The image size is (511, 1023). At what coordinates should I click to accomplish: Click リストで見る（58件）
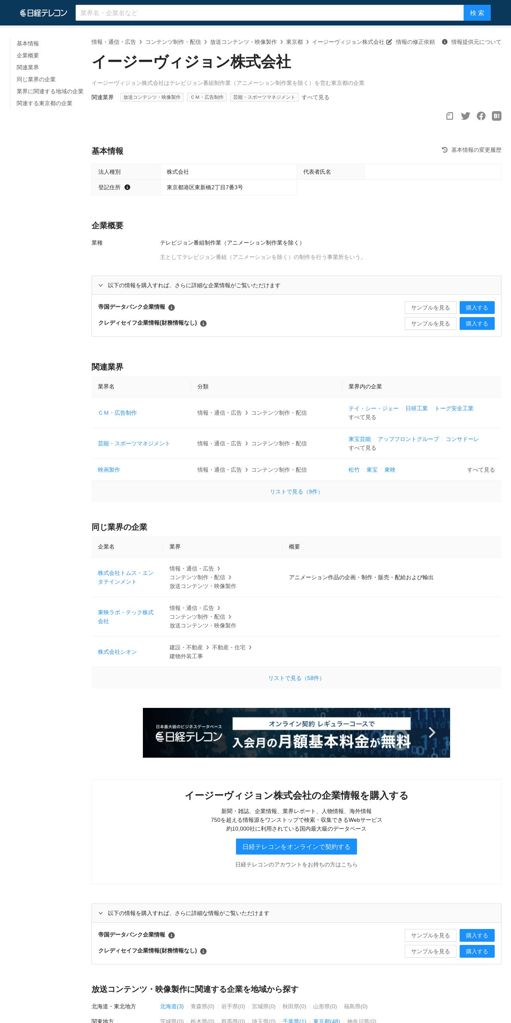click(x=296, y=678)
